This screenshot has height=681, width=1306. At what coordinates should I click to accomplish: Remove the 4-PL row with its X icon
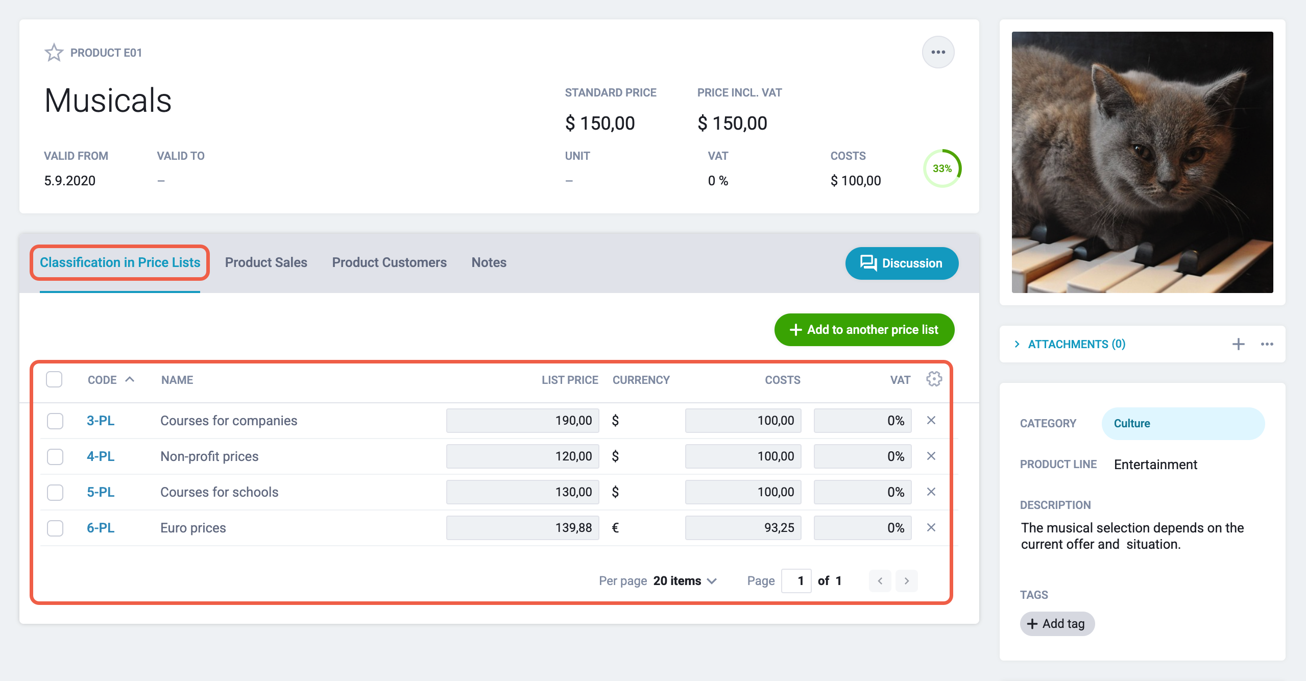[931, 456]
